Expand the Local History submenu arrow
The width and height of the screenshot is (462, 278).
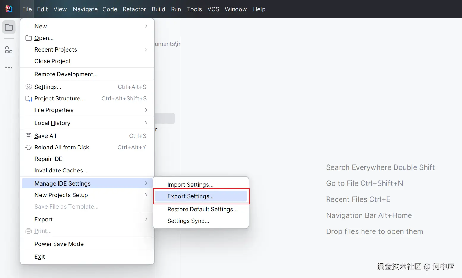tap(146, 123)
